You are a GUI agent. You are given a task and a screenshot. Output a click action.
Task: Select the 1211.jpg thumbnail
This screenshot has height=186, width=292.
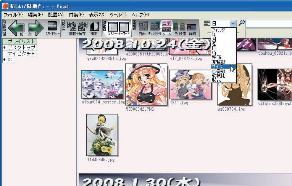click(190, 84)
